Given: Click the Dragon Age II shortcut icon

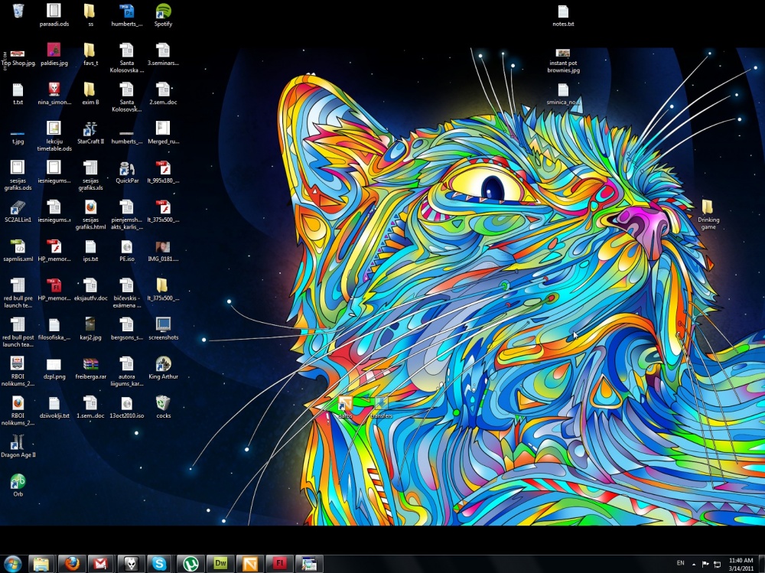Looking at the screenshot, I should (x=18, y=441).
